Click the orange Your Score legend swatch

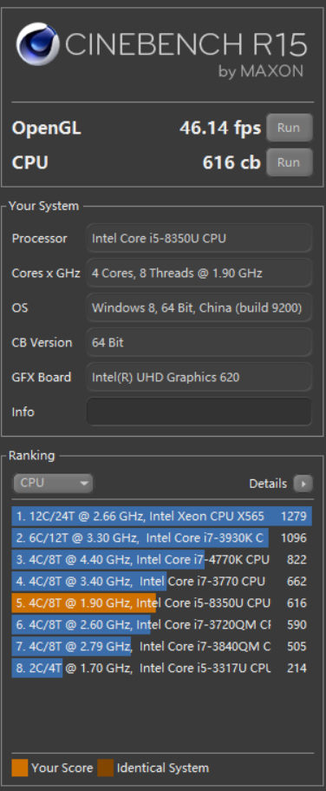click(x=20, y=768)
